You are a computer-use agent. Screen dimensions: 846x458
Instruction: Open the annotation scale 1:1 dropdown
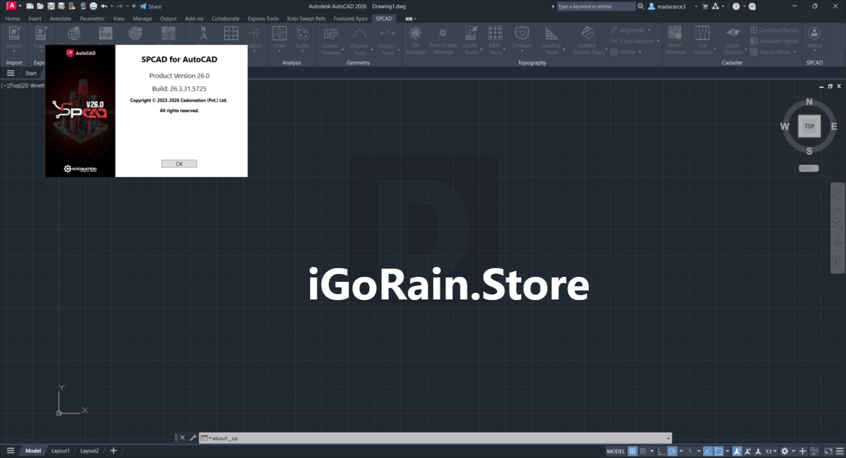point(771,451)
